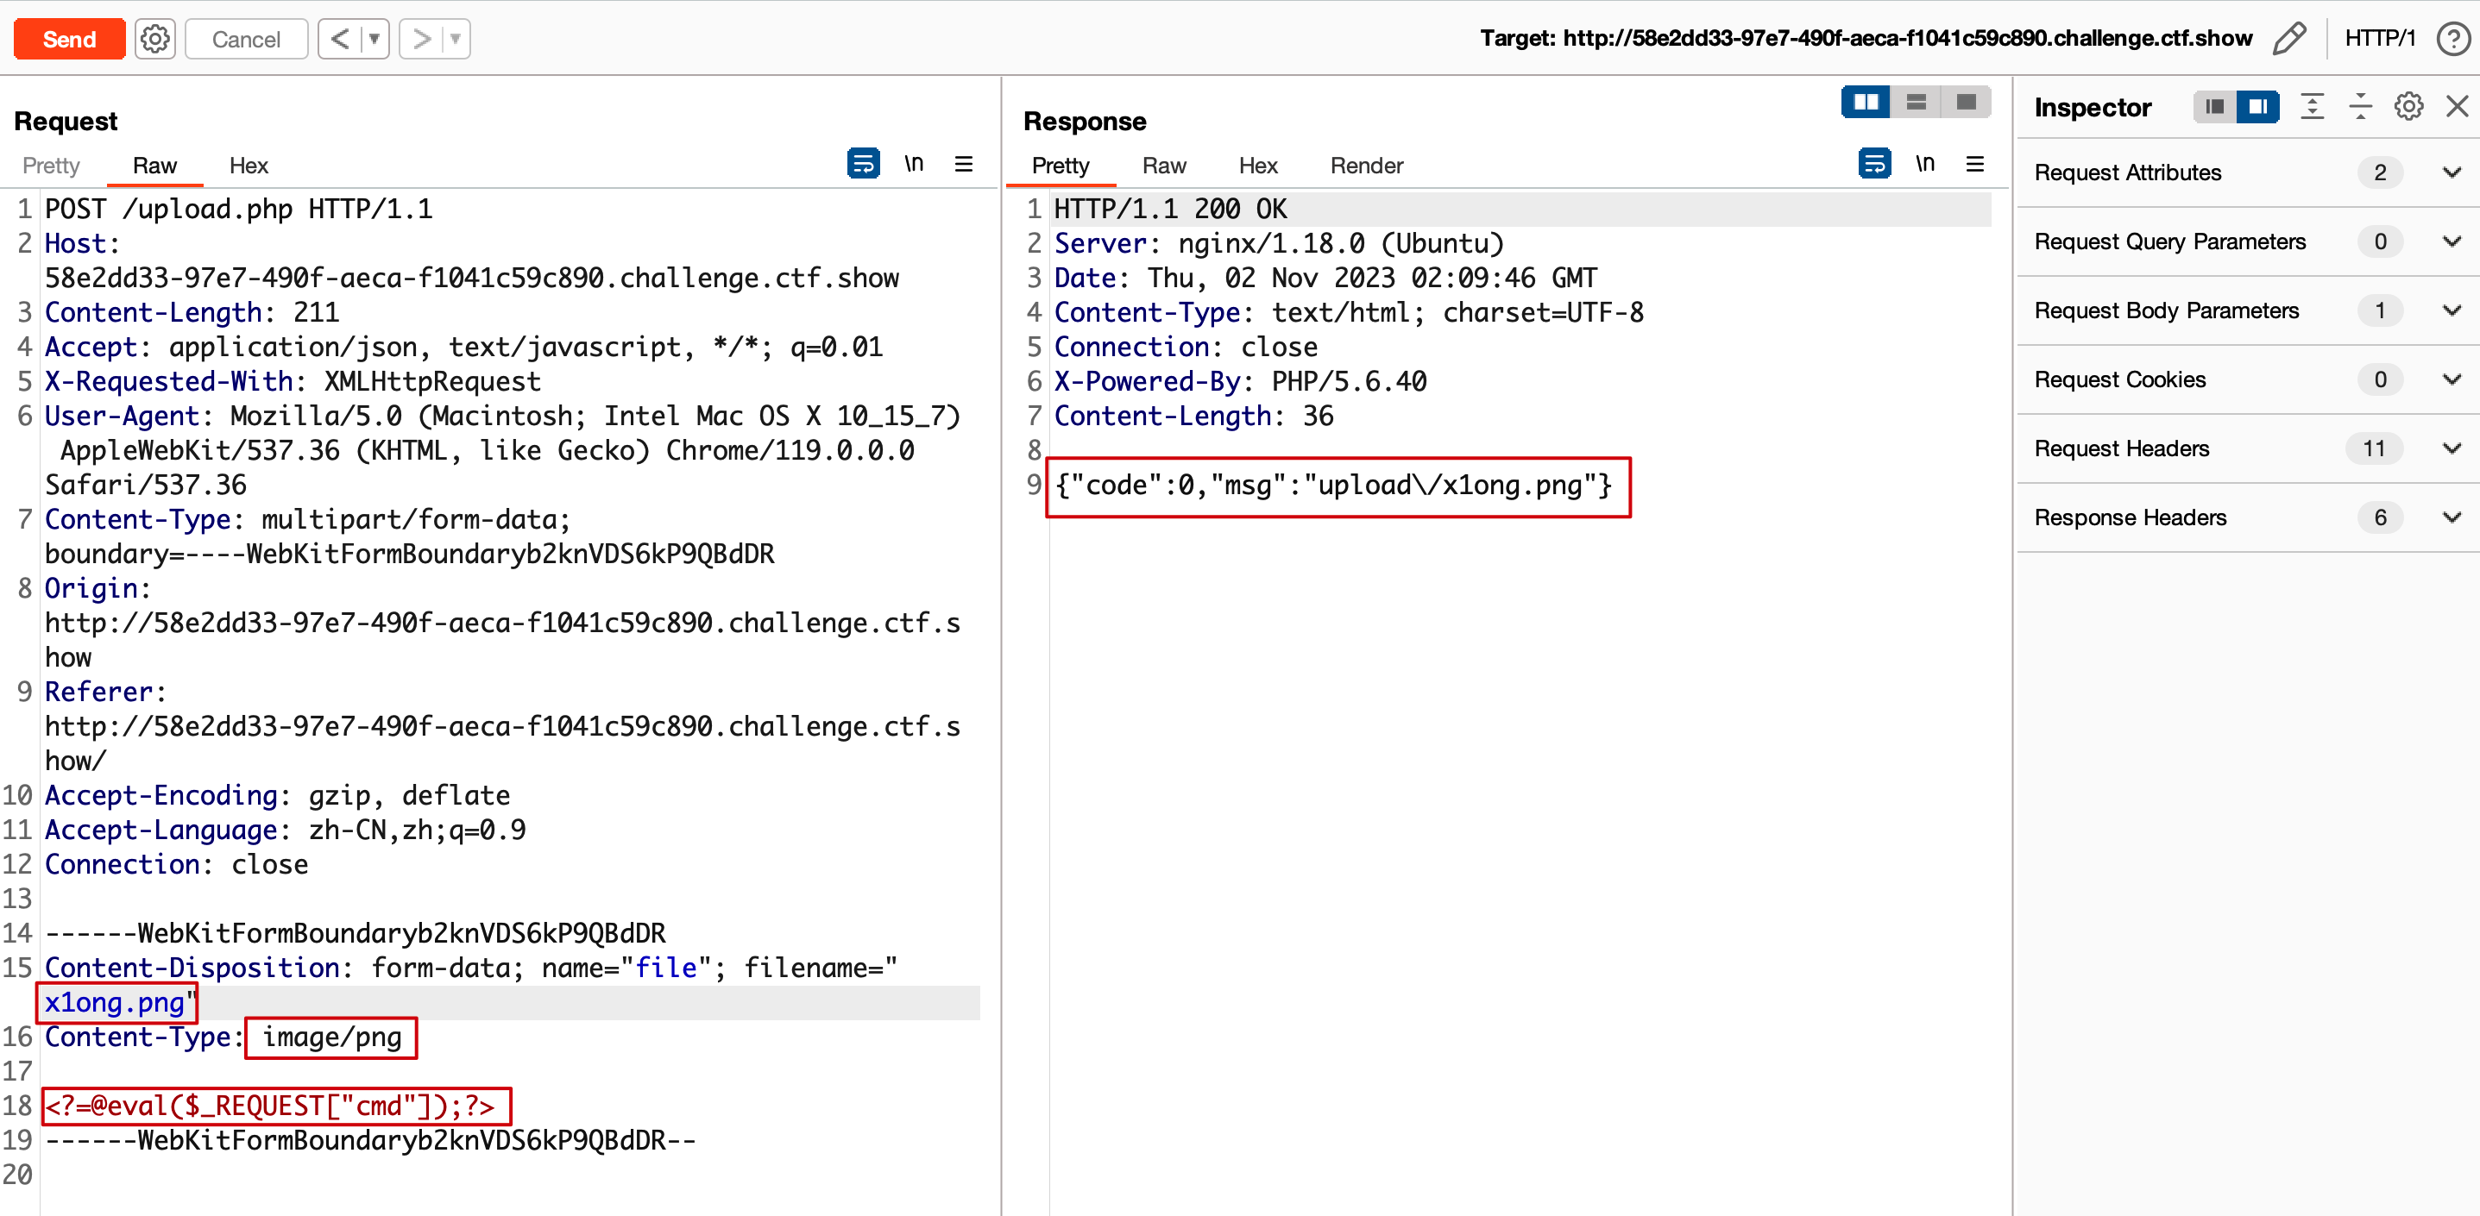Switch the Response view to Pretty
This screenshot has height=1216, width=2480.
coord(1060,166)
